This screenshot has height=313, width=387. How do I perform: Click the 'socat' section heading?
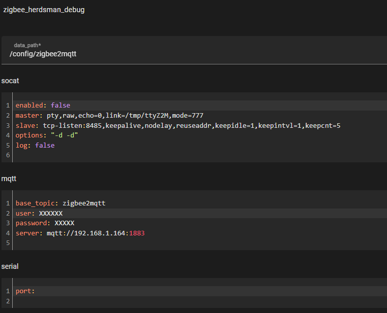(x=10, y=81)
